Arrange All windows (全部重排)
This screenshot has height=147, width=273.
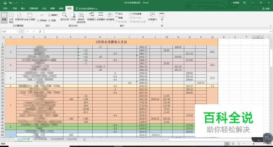(x=101, y=17)
